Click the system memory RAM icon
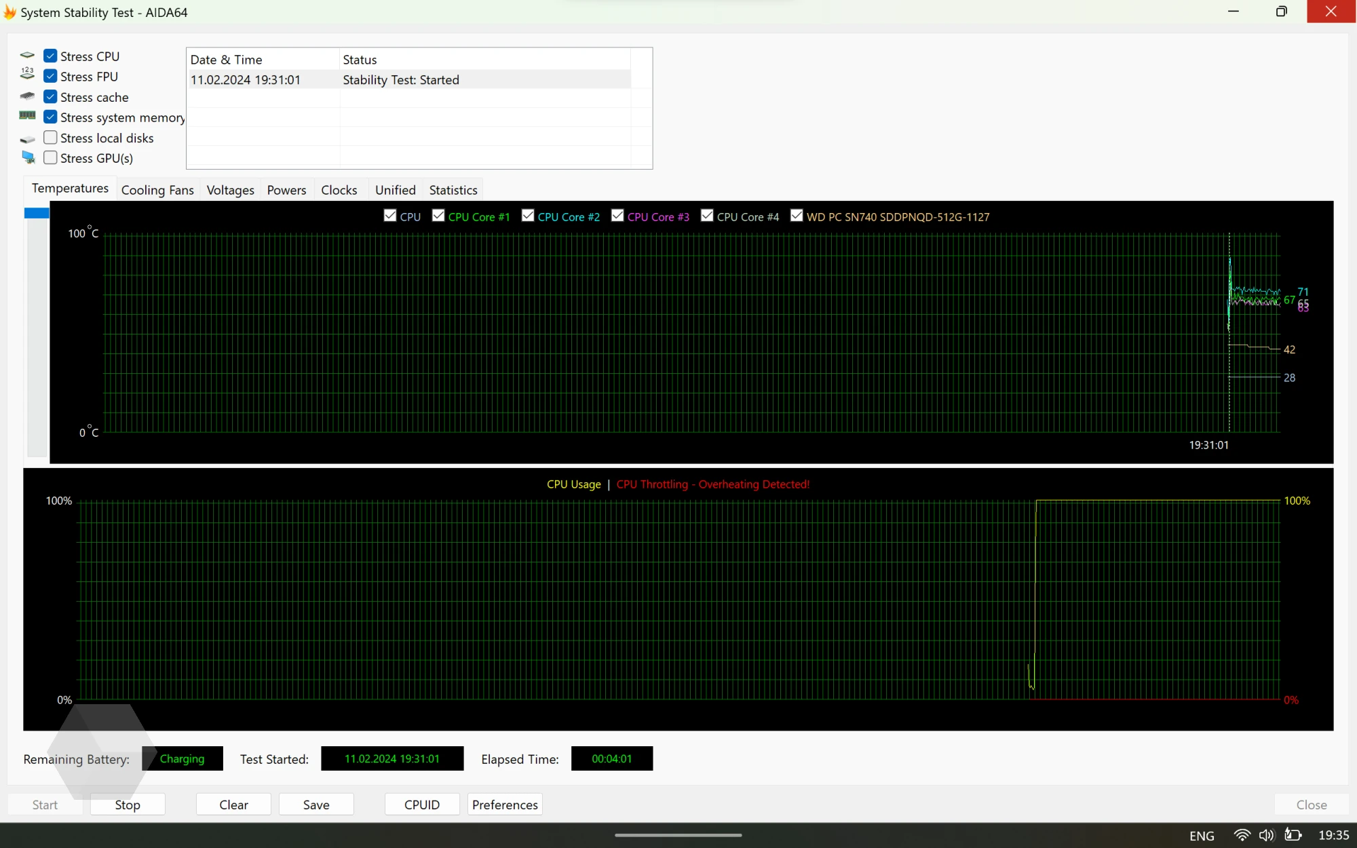Image resolution: width=1357 pixels, height=848 pixels. [x=27, y=116]
